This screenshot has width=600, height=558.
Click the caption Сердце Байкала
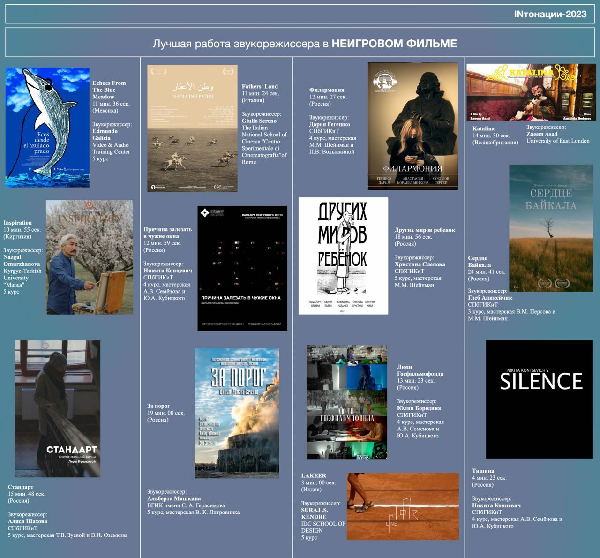479,262
